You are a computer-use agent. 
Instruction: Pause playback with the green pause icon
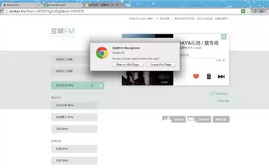pos(224,37)
